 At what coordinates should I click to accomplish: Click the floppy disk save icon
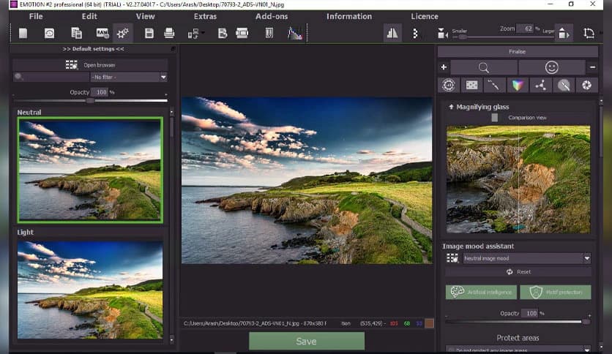click(149, 33)
